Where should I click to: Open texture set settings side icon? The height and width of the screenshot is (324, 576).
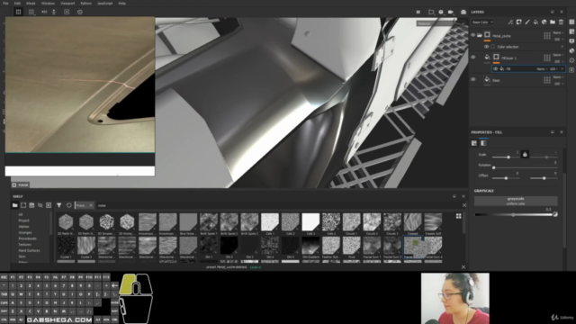[x=572, y=32]
